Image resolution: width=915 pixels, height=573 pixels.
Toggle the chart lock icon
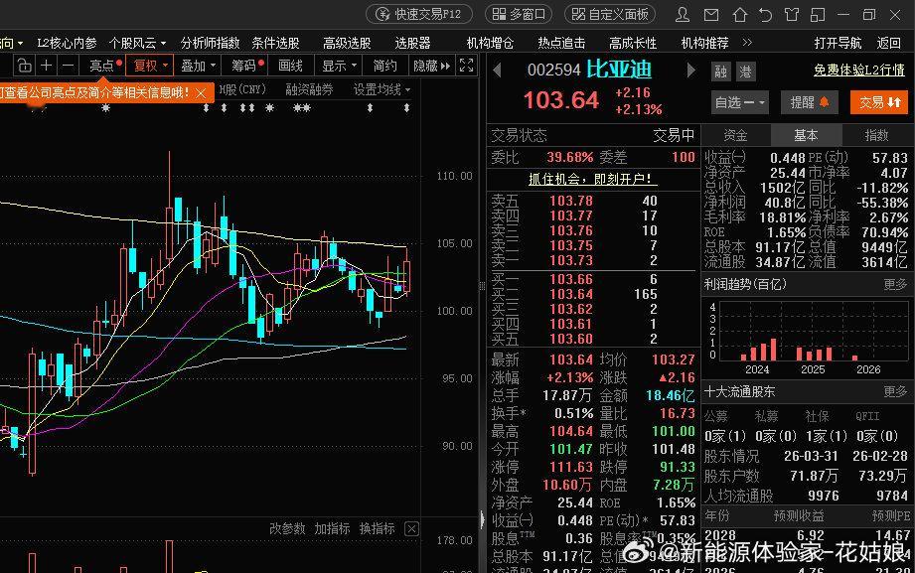(24, 66)
